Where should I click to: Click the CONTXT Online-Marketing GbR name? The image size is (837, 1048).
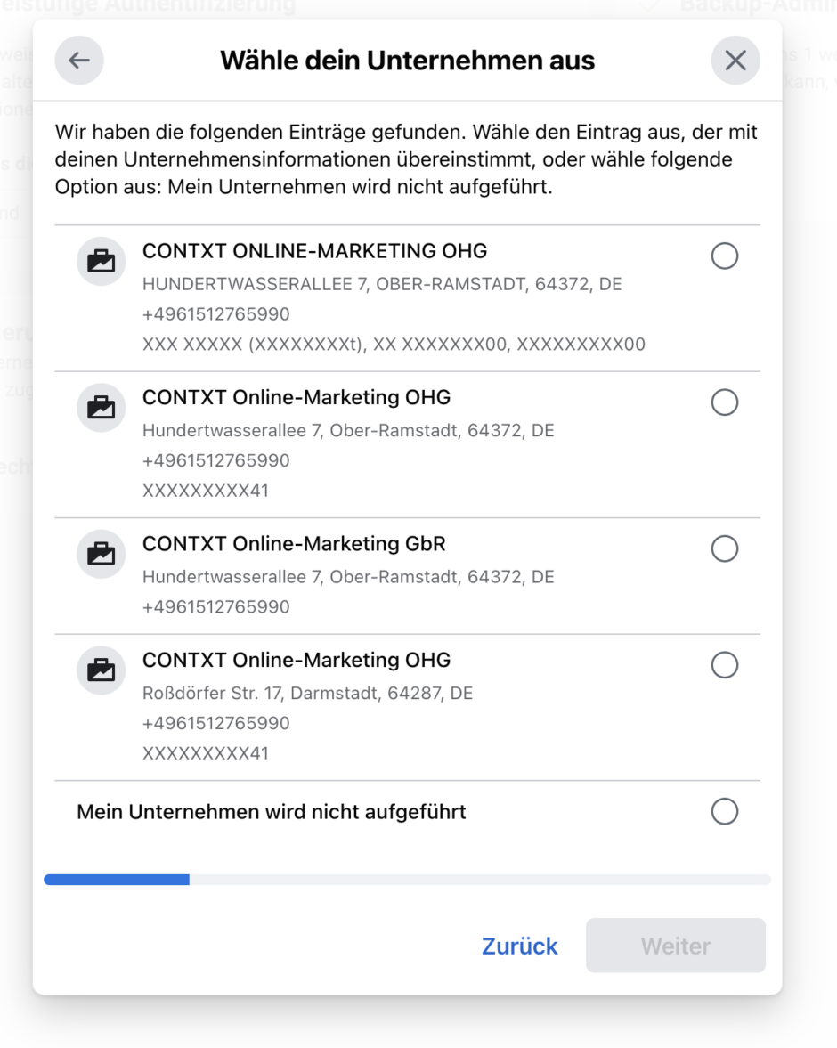(294, 543)
